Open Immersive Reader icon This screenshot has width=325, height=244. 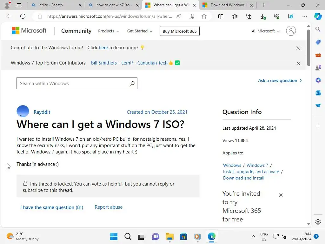[x=191, y=16]
